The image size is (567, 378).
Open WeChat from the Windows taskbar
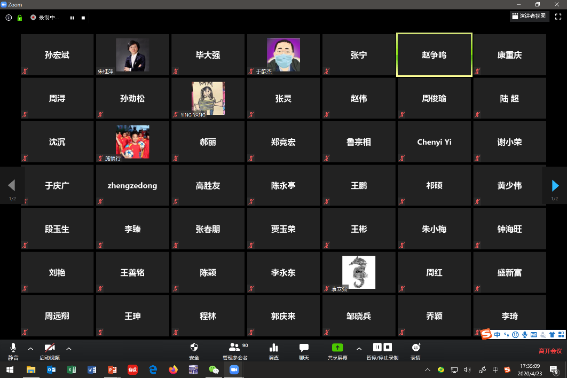pyautogui.click(x=214, y=369)
